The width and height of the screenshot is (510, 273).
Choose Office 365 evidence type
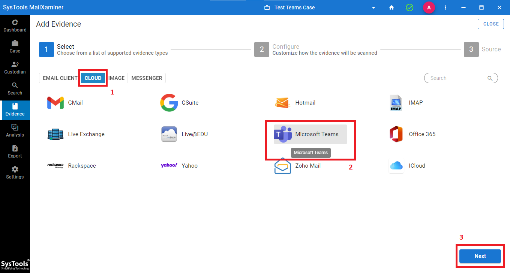(412, 134)
